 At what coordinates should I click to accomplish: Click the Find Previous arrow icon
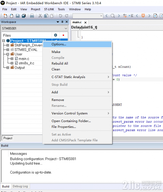point(107,16)
